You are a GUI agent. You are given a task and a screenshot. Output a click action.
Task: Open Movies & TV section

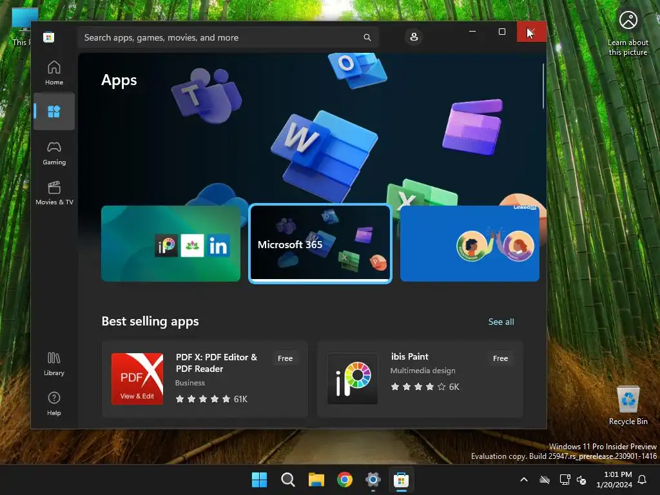[x=54, y=193]
